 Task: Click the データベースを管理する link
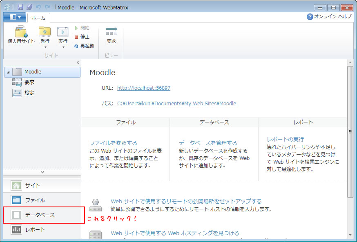click(x=208, y=143)
